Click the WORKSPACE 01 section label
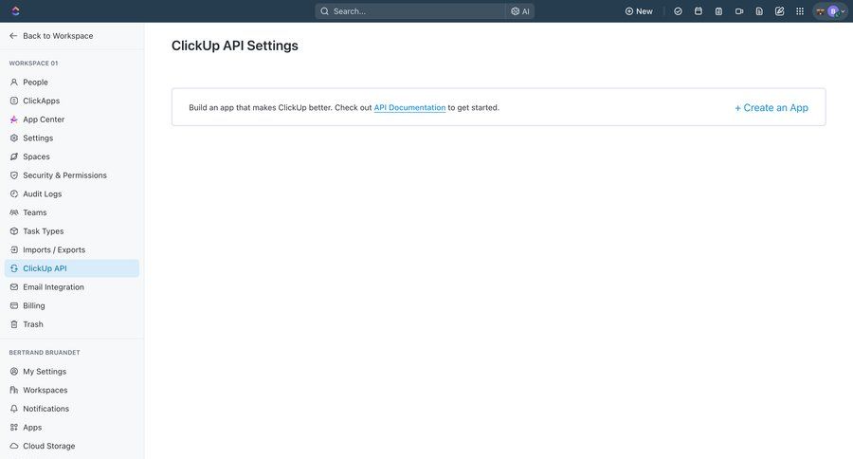 34,64
